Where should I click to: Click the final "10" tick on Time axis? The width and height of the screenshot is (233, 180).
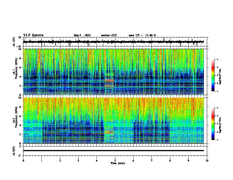click(207, 161)
